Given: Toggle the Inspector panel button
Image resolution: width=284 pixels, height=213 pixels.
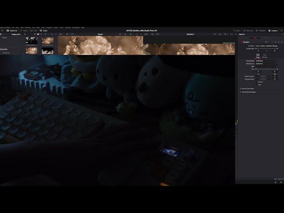Looking at the screenshot, I should (273, 31).
